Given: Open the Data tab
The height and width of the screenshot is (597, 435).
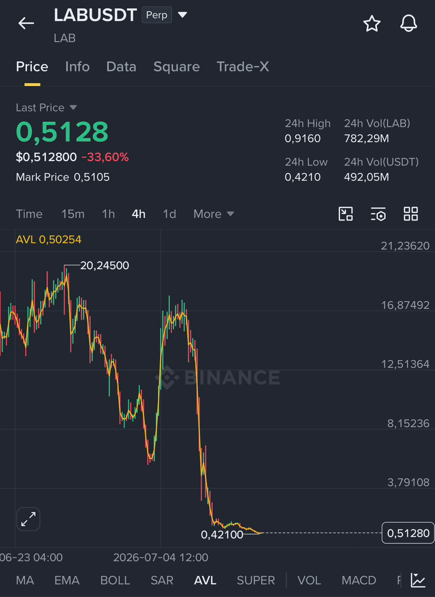Looking at the screenshot, I should pos(121,67).
